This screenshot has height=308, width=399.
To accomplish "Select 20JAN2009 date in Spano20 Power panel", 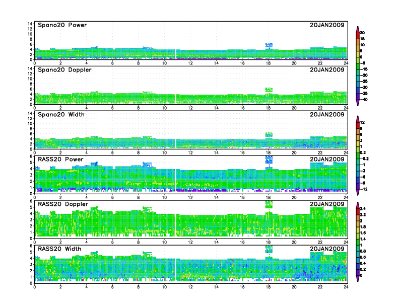I will pos(327,25).
